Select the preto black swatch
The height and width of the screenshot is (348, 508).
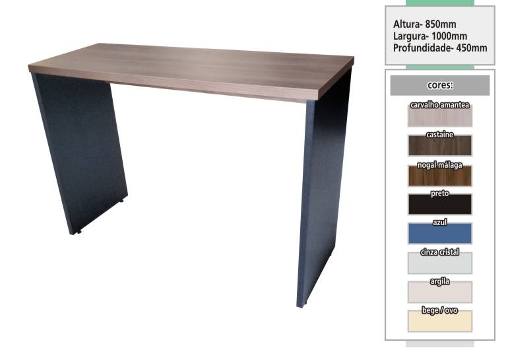click(439, 205)
